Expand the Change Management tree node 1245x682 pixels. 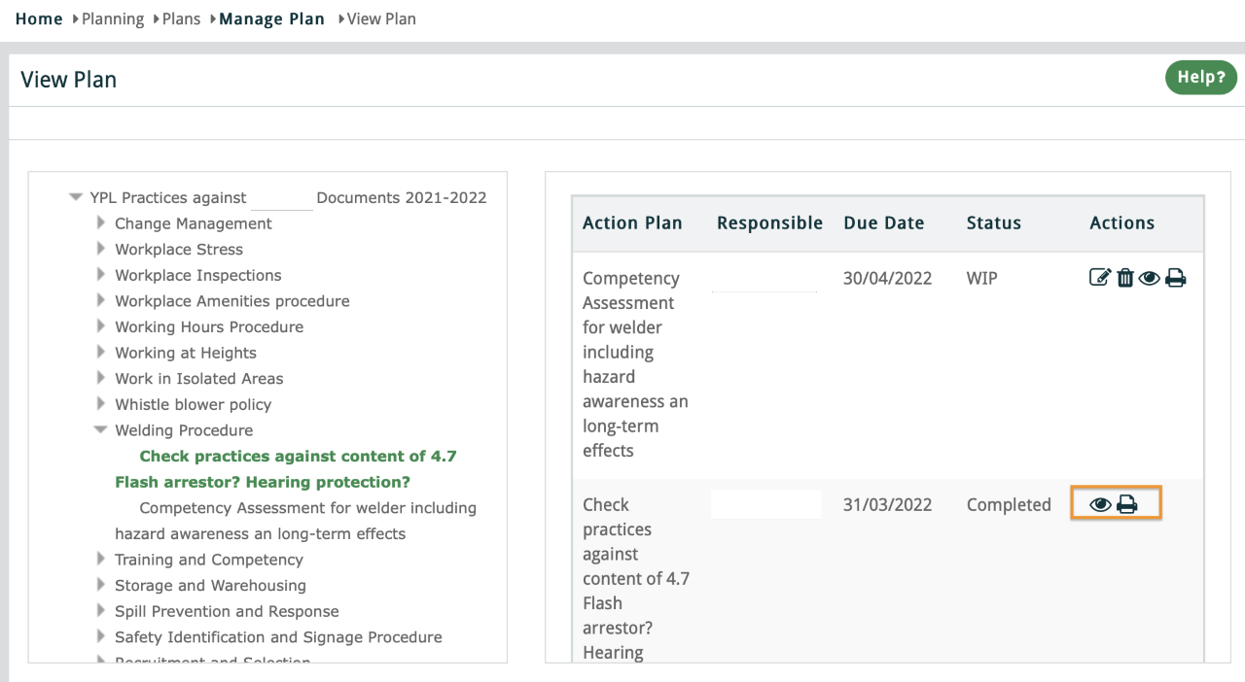(x=101, y=223)
